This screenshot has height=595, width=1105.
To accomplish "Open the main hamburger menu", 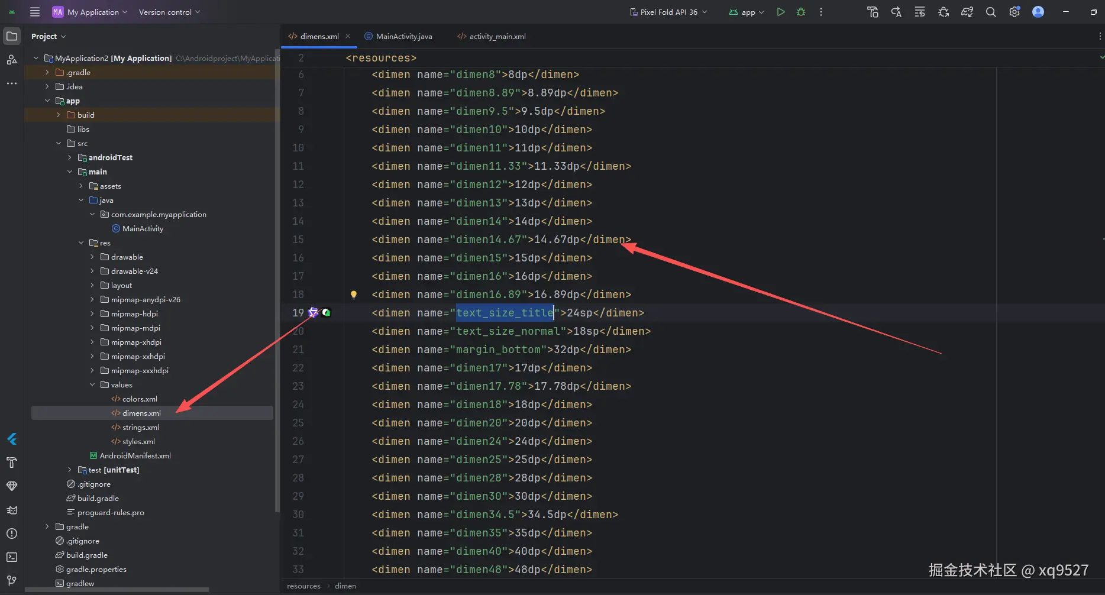I will coord(35,12).
